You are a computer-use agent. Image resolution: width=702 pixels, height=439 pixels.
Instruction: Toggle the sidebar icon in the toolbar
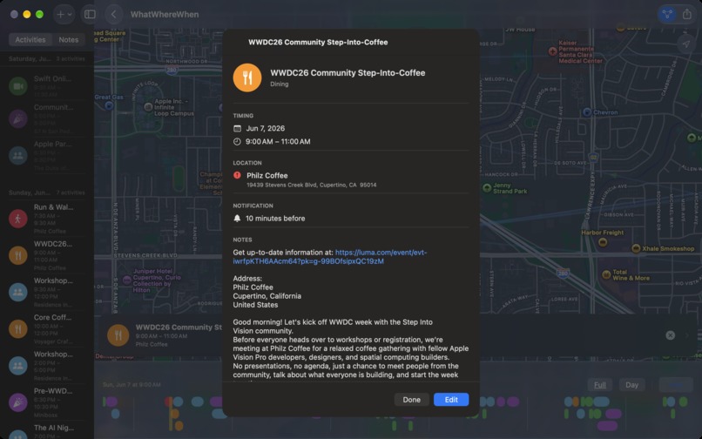[x=90, y=14]
